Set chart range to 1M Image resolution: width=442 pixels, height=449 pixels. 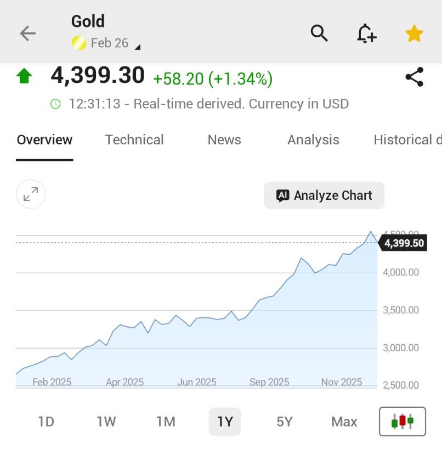click(166, 422)
